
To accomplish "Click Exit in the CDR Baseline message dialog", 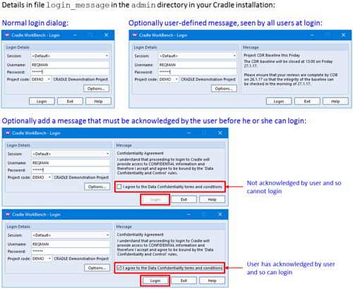I will 307,102.
